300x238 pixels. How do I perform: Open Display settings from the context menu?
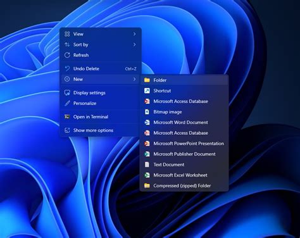(101, 92)
